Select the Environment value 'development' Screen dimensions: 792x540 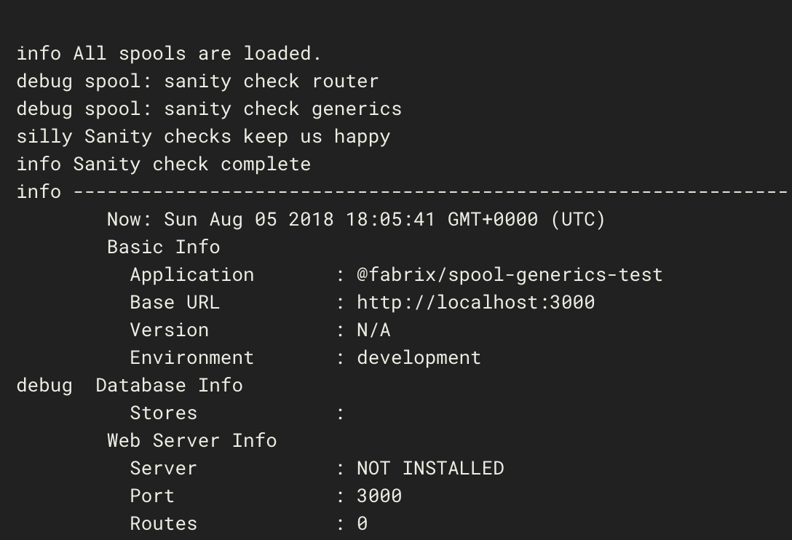pyautogui.click(x=419, y=357)
